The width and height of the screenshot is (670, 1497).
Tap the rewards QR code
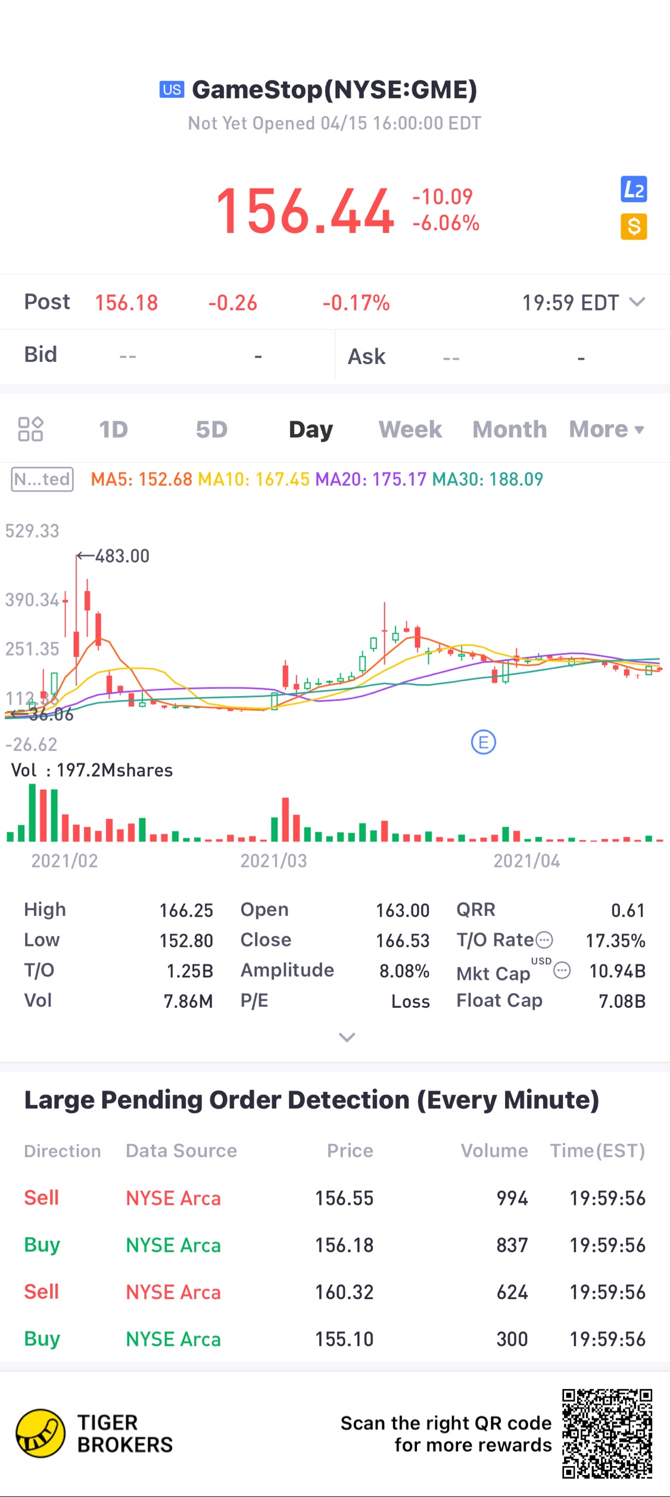(607, 1433)
